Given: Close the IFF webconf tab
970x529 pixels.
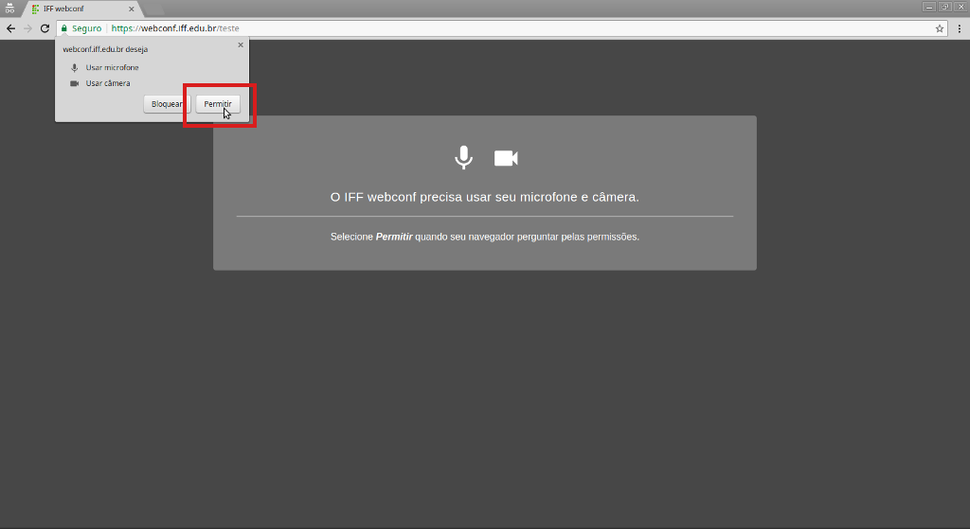Looking at the screenshot, I should pos(131,9).
